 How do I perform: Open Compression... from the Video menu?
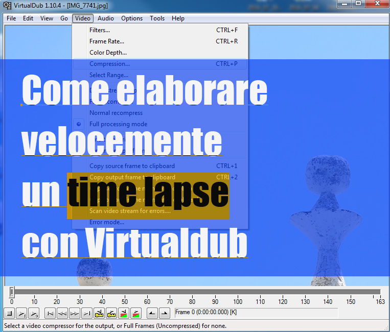(x=160, y=64)
